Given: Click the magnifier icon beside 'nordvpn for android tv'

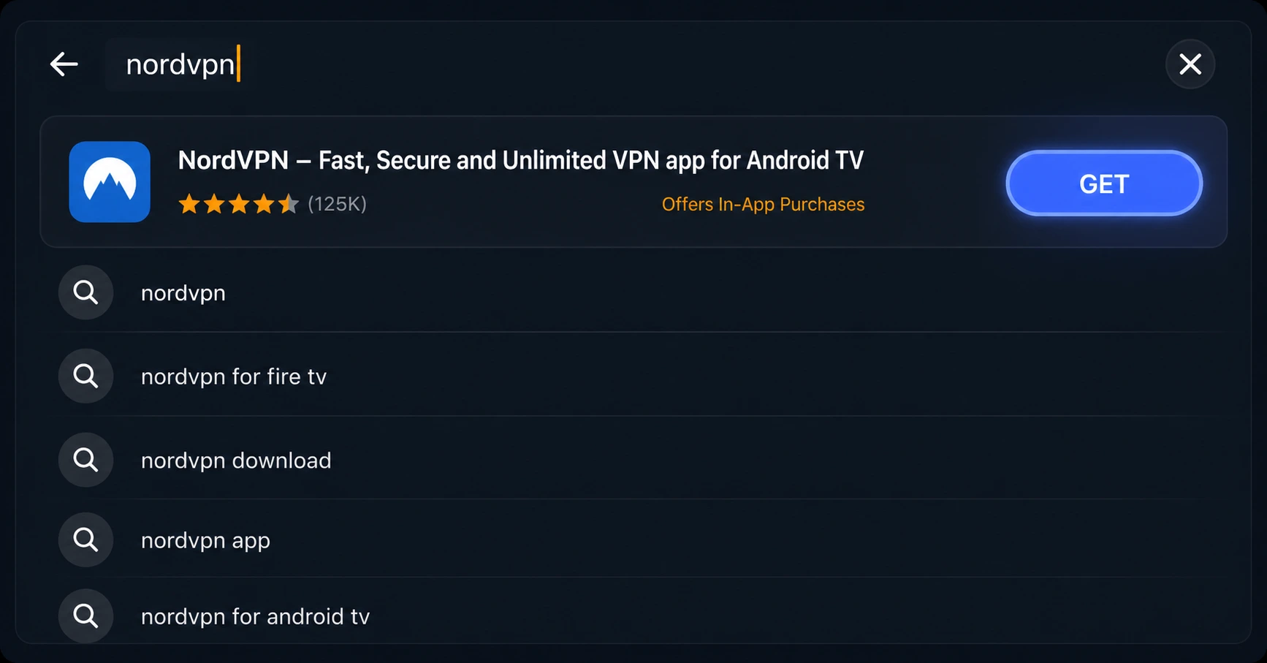Looking at the screenshot, I should (x=85, y=615).
